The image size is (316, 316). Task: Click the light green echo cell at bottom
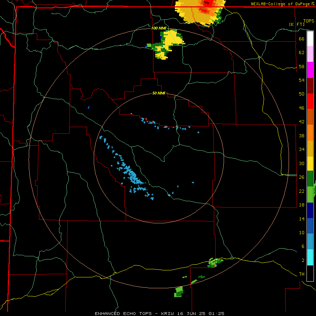pyautogui.click(x=179, y=292)
